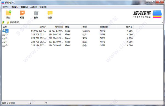165x106 pixels.
Task: Open the 编辑(E) menu
Action: (x=15, y=7)
